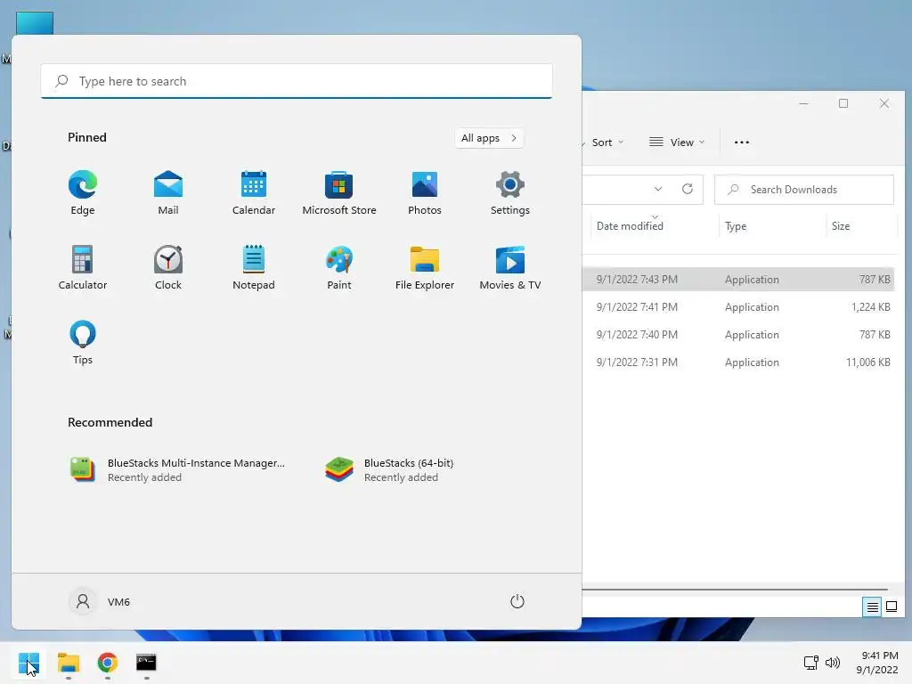Switch to large thumbnails view icon
912x684 pixels.
pyautogui.click(x=891, y=607)
